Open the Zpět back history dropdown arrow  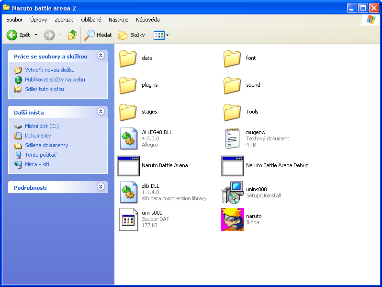[x=36, y=35]
